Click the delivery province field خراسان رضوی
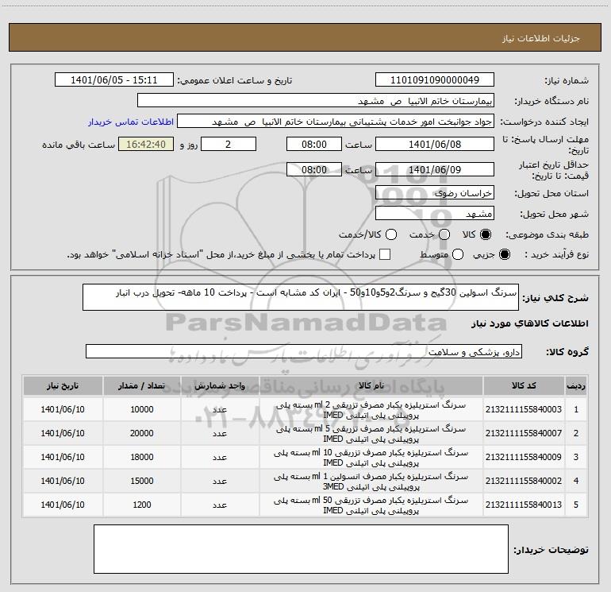Image resolution: width=611 pixels, height=592 pixels. [435, 192]
